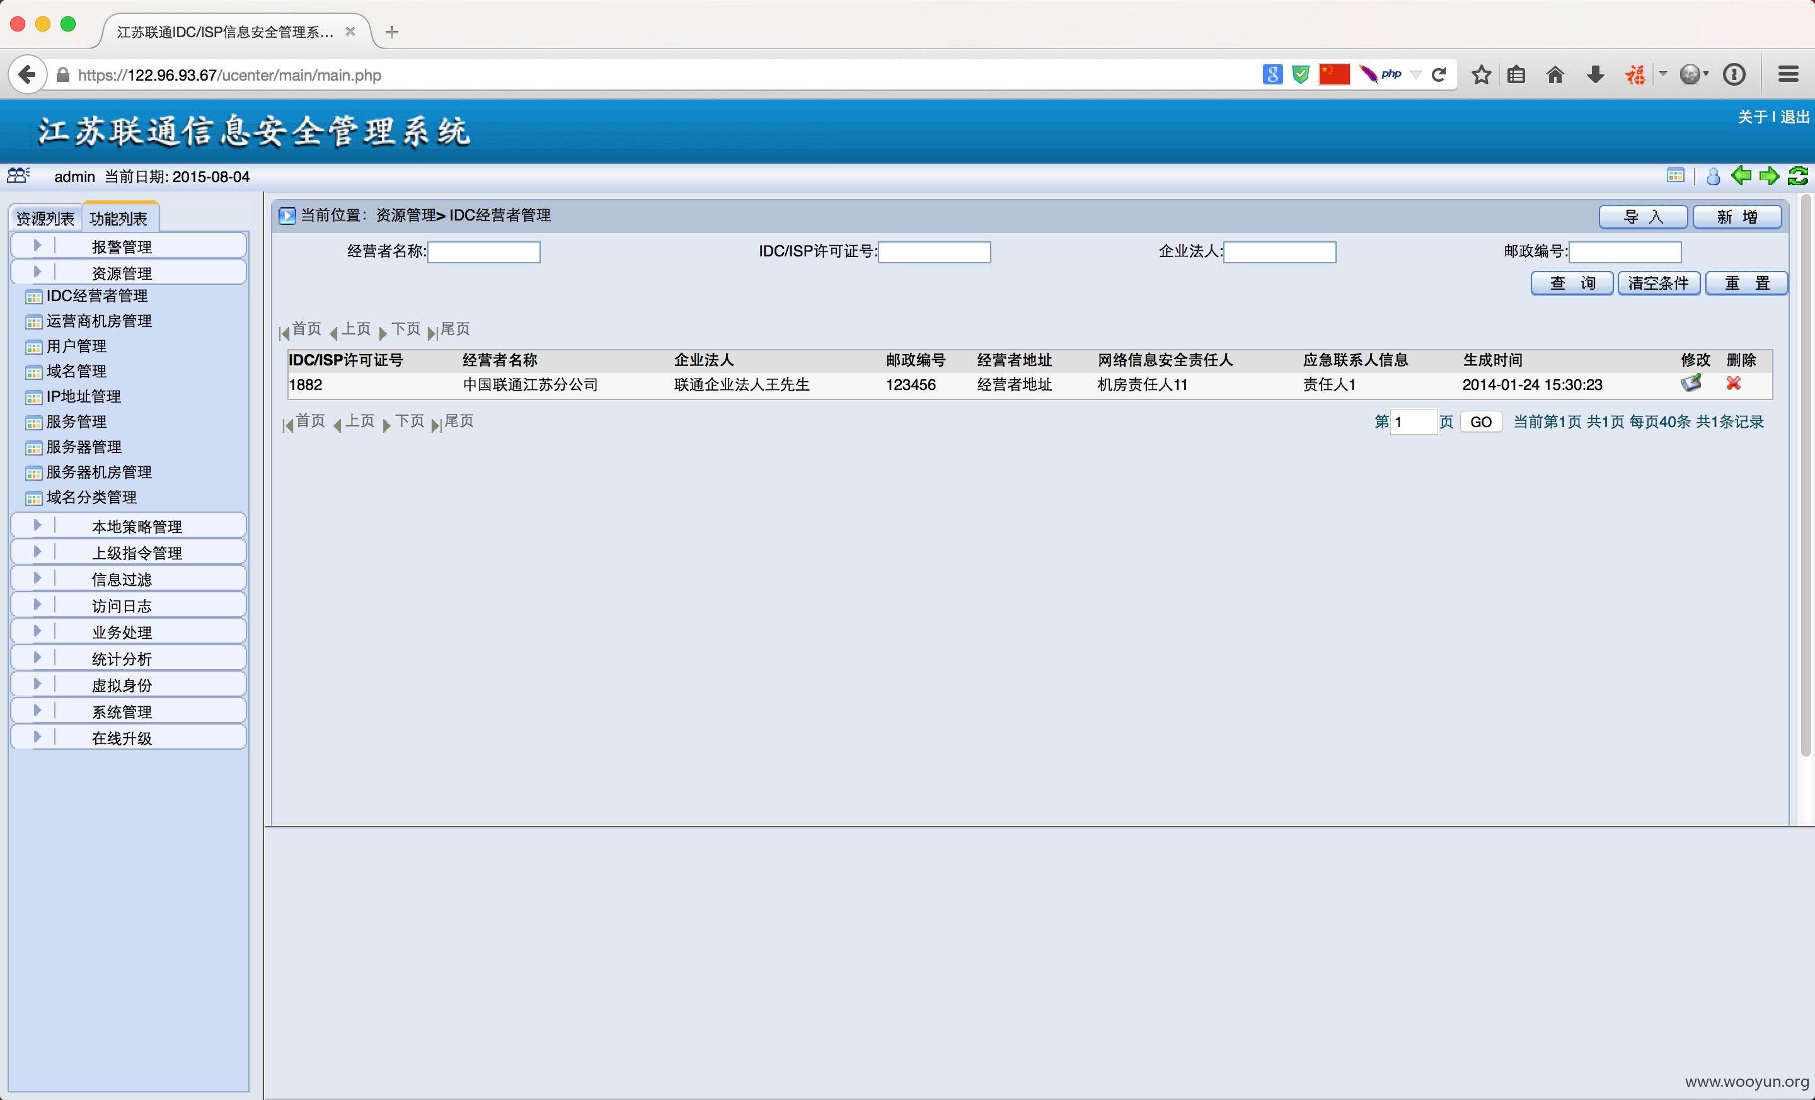This screenshot has width=1815, height=1100.
Task: Click the browser back button
Action: pyautogui.click(x=27, y=74)
